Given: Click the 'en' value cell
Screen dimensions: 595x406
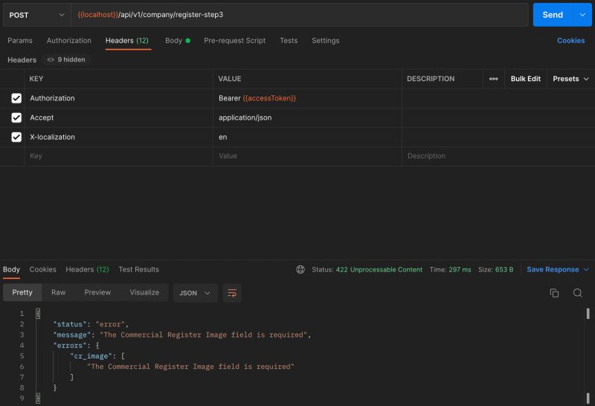Looking at the screenshot, I should click(307, 137).
